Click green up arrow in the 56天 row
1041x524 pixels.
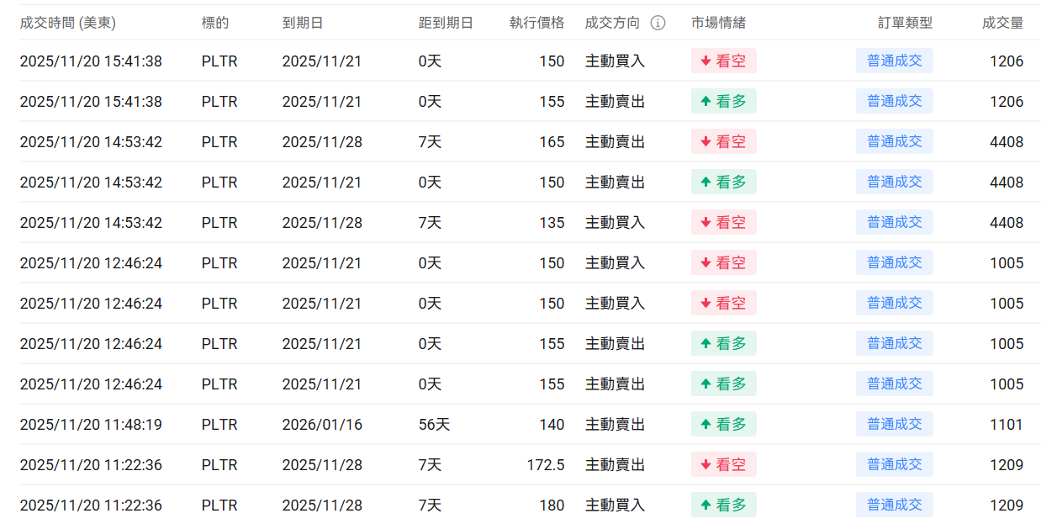coord(705,425)
